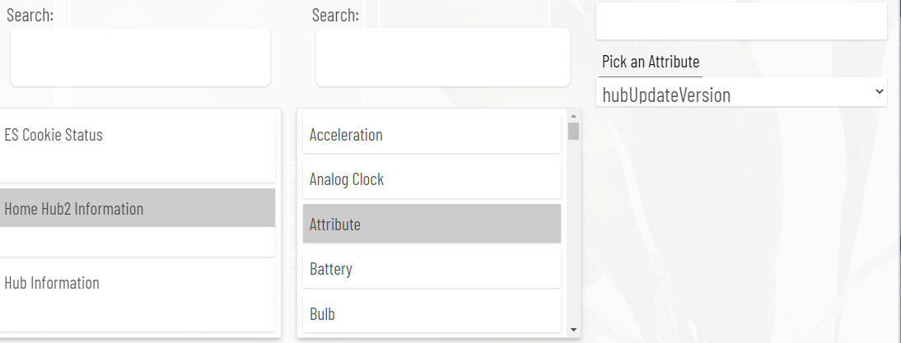Click the scrollbar down arrow in the list
The height and width of the screenshot is (343, 901).
click(573, 330)
